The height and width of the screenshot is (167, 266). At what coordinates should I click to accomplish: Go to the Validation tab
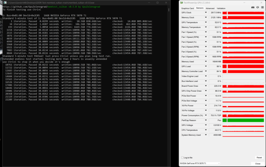(x=221, y=8)
